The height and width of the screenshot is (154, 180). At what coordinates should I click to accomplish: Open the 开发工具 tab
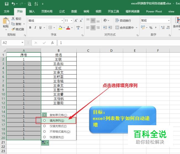tap(114, 11)
